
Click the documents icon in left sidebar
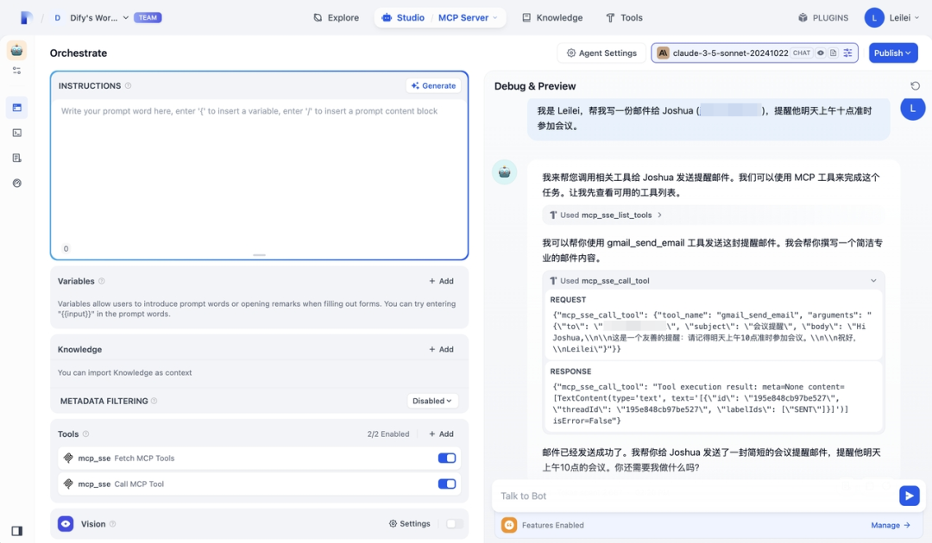[17, 156]
